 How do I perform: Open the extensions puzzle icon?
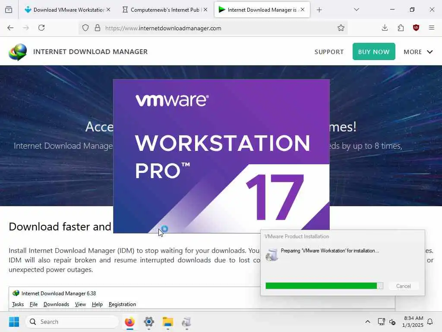[x=401, y=28]
